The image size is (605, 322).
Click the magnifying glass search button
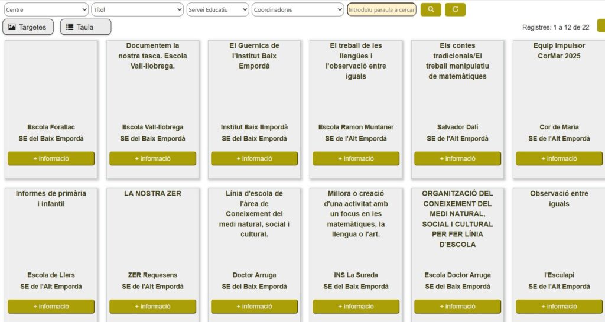click(431, 9)
